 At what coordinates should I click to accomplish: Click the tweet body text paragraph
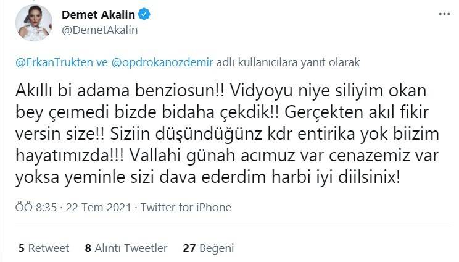[x=227, y=134]
